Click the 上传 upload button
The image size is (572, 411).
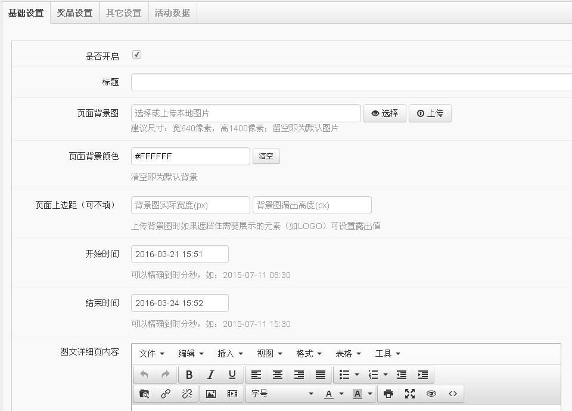(430, 113)
